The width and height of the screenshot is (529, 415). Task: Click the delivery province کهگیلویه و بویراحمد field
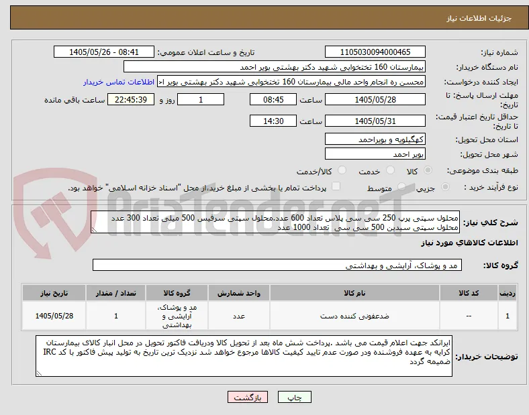point(375,139)
